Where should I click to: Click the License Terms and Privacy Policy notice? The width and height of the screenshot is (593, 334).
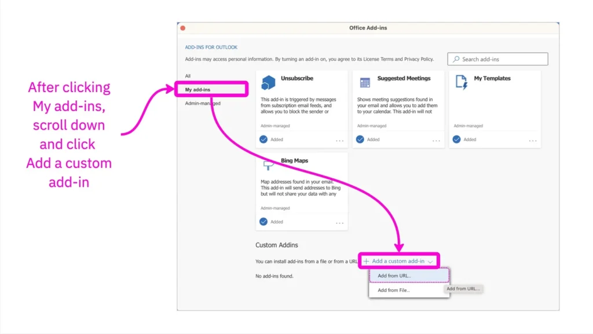point(309,59)
